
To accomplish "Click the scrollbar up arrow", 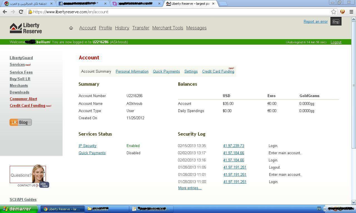I will click(x=354, y=19).
